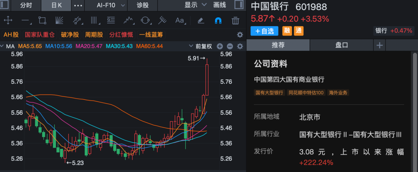Open the tags row settings gear

[240, 35]
